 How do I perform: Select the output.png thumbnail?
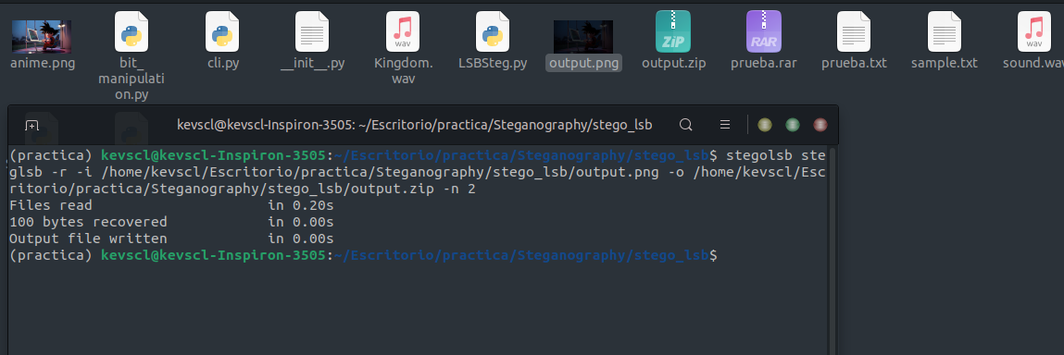tap(583, 37)
